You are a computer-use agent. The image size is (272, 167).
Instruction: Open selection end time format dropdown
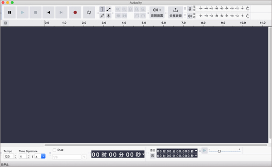196,156
